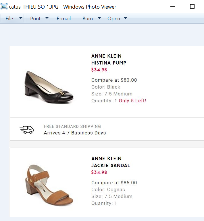Open the Print menu
The image size is (204, 221).
pos(35,19)
